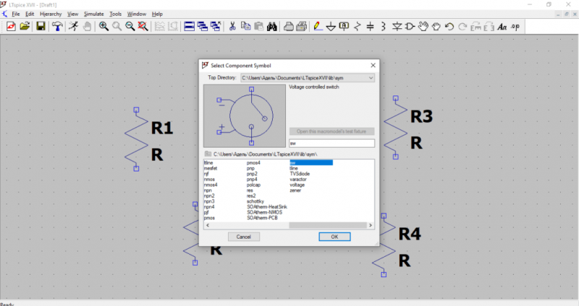Place a Capacitor from toolbar
Screen dimensions: 579x306
point(370,26)
